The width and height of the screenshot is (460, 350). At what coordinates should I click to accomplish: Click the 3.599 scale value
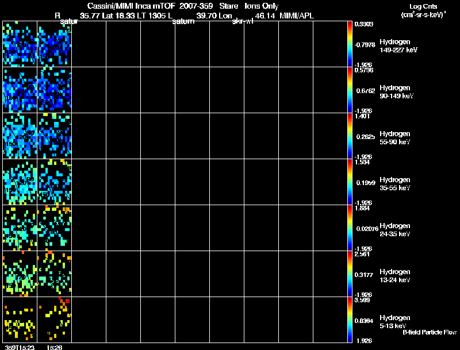point(362,300)
